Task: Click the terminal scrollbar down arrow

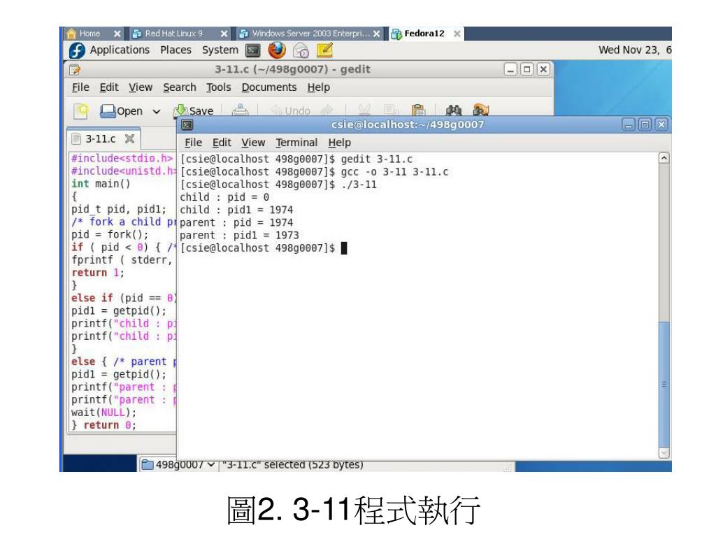Action: (664, 452)
